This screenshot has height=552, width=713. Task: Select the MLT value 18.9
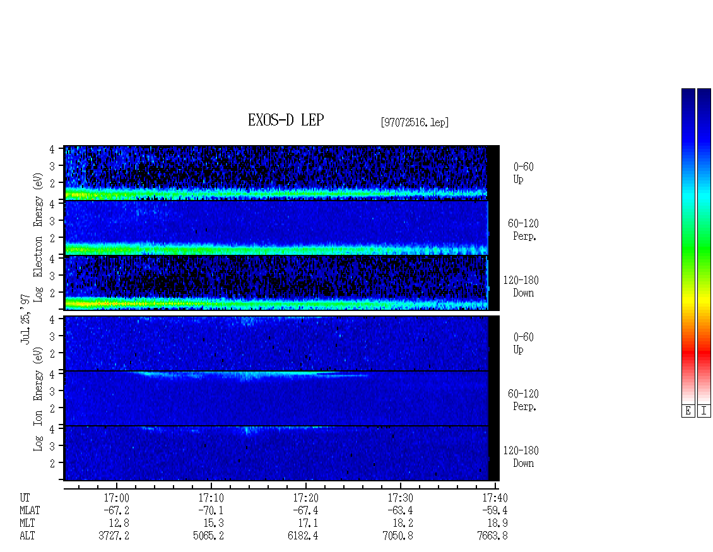(497, 524)
